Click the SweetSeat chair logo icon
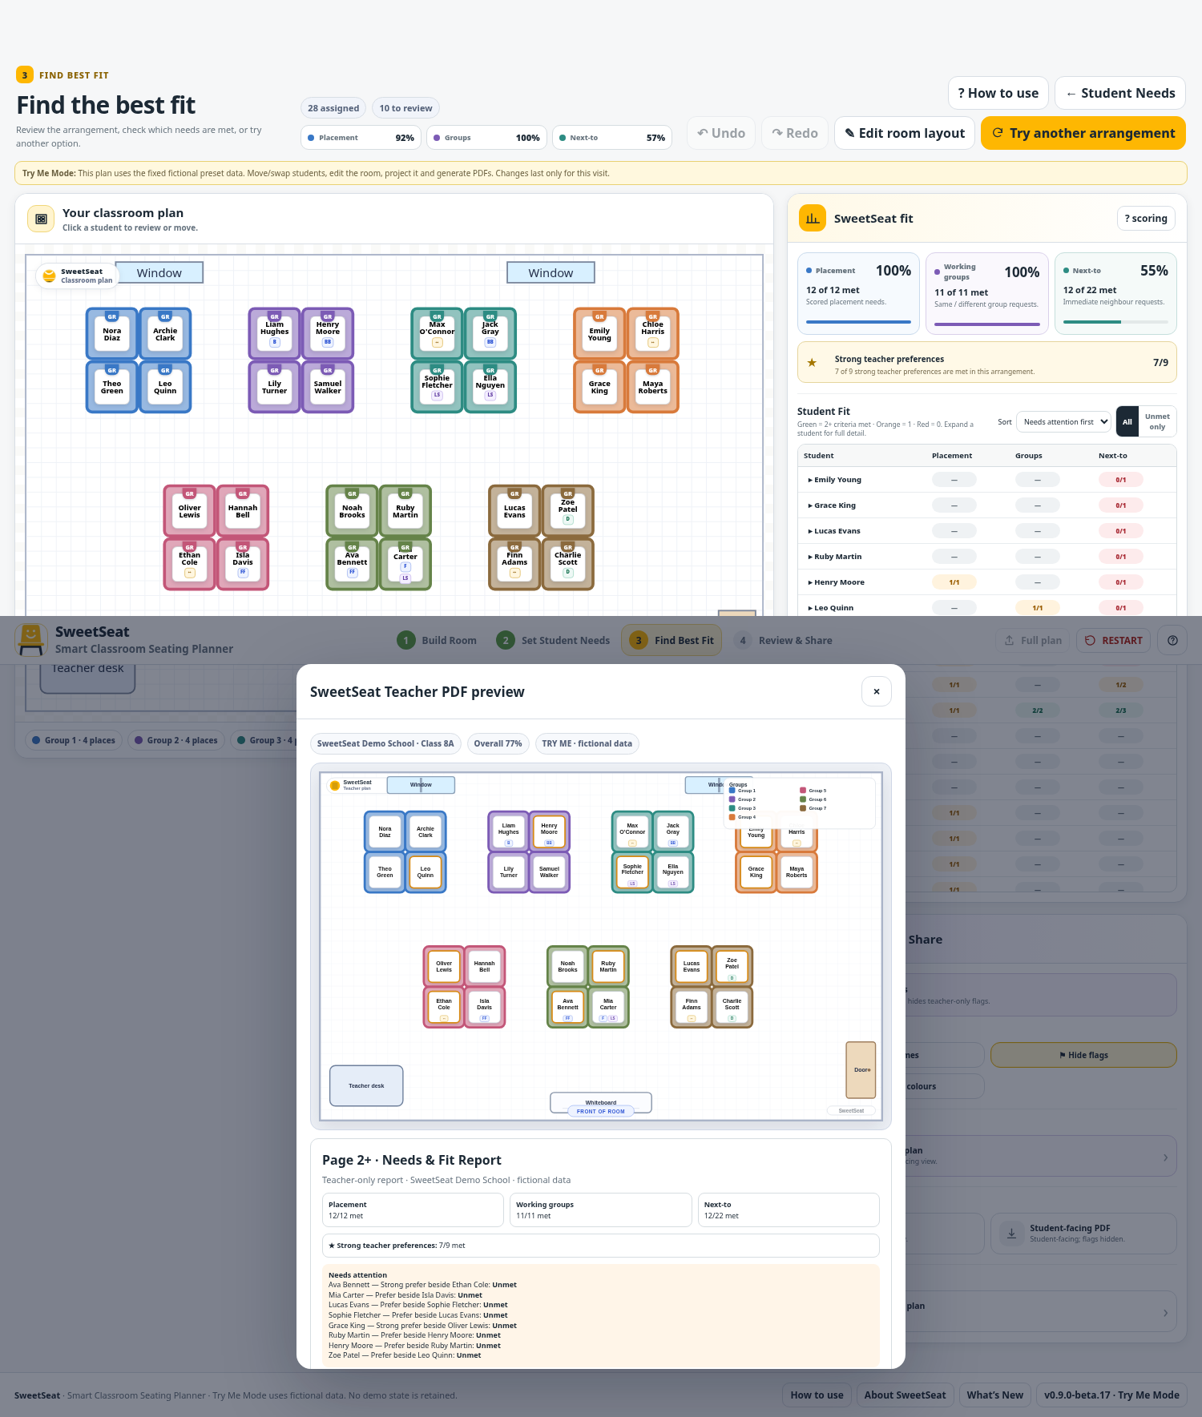This screenshot has height=1417, width=1202. click(30, 639)
